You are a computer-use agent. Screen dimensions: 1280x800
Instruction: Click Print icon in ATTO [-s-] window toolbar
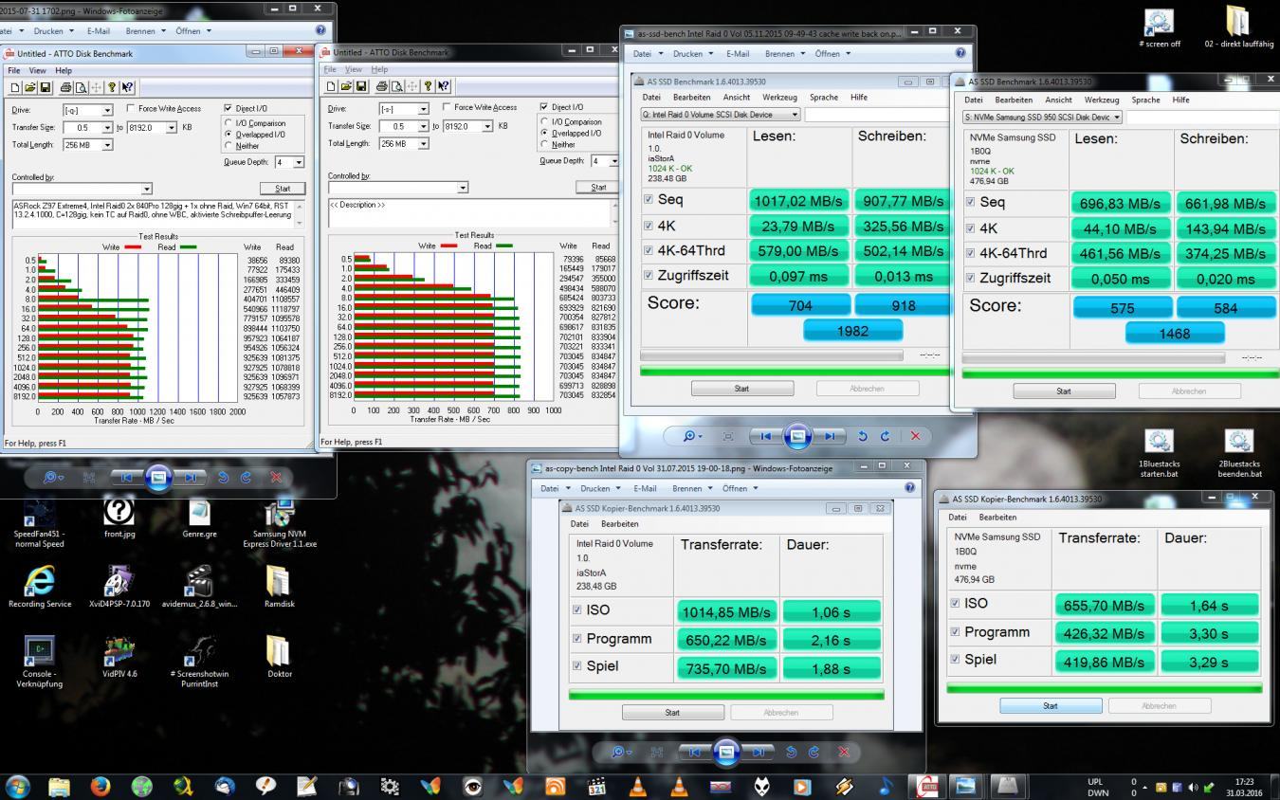pyautogui.click(x=381, y=86)
